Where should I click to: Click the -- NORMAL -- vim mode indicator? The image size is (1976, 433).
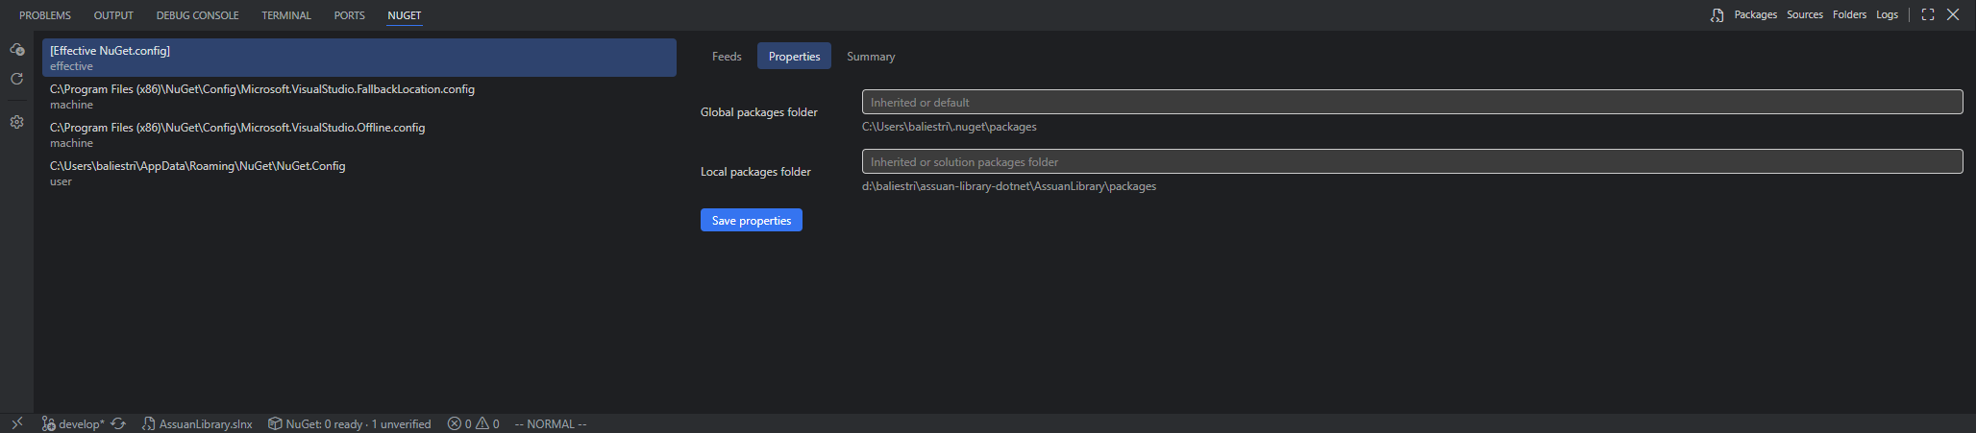coord(551,424)
